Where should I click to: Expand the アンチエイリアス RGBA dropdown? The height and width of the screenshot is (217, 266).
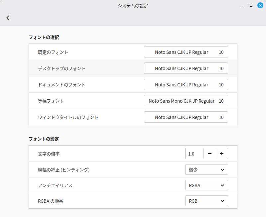[206, 185]
